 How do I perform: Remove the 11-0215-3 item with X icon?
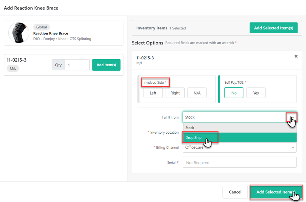pos(296,56)
